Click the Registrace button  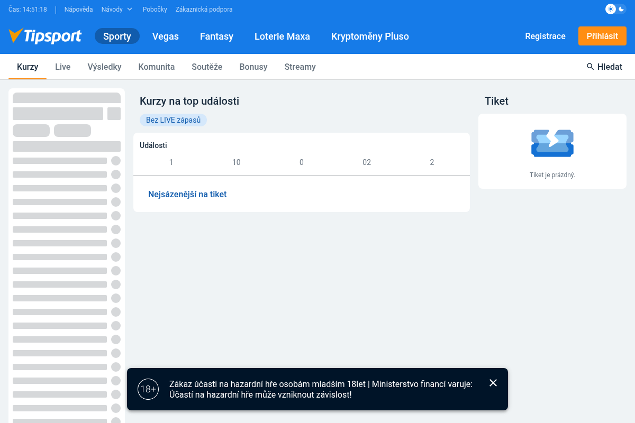point(545,36)
